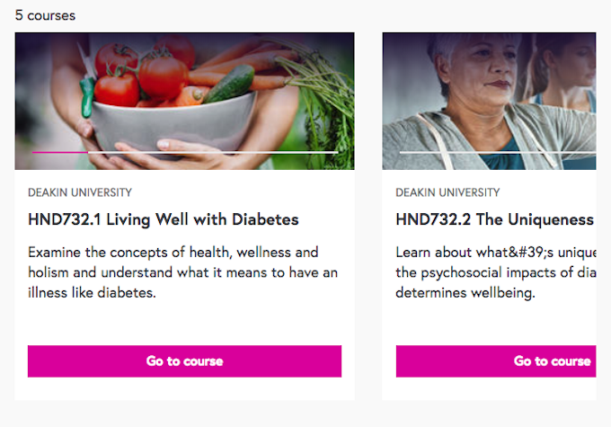The width and height of the screenshot is (611, 427).
Task: Click the 'Examine the concepts of health' description
Action: click(182, 272)
